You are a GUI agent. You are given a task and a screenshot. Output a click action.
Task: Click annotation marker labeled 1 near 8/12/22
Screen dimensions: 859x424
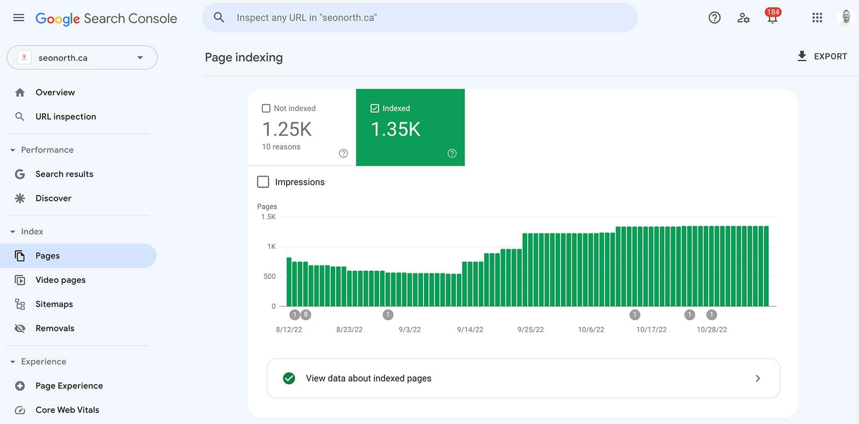295,314
